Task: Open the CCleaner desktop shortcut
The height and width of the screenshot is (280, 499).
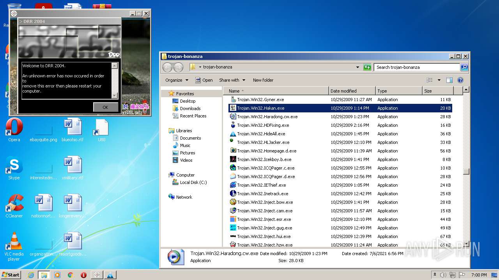Action: [14, 206]
